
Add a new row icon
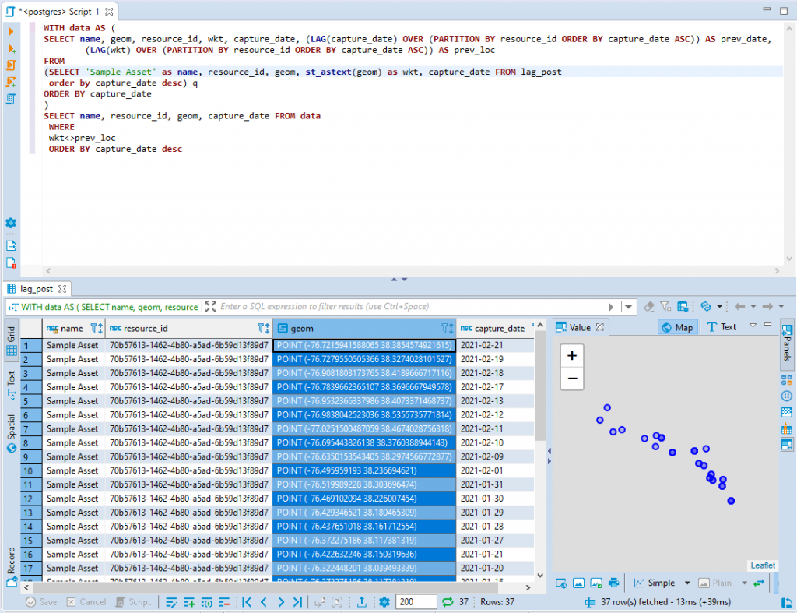tap(189, 602)
